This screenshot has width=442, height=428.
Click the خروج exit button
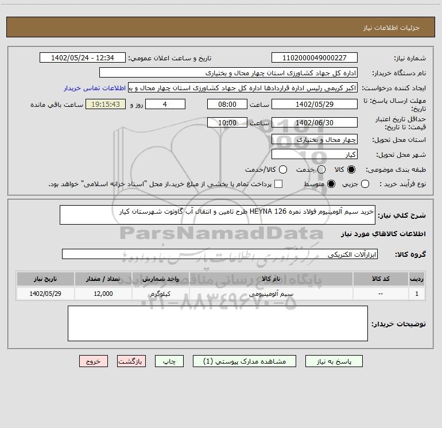point(94,361)
